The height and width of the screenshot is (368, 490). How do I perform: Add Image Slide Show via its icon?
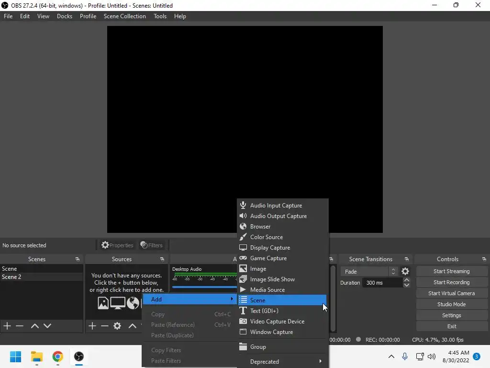(x=243, y=279)
